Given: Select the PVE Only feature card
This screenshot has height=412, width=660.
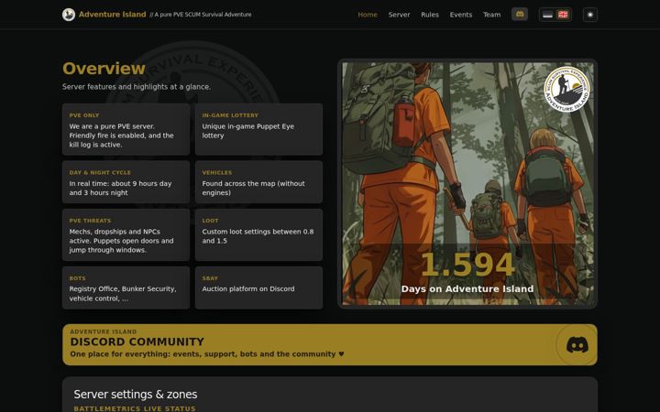Looking at the screenshot, I should (126, 129).
